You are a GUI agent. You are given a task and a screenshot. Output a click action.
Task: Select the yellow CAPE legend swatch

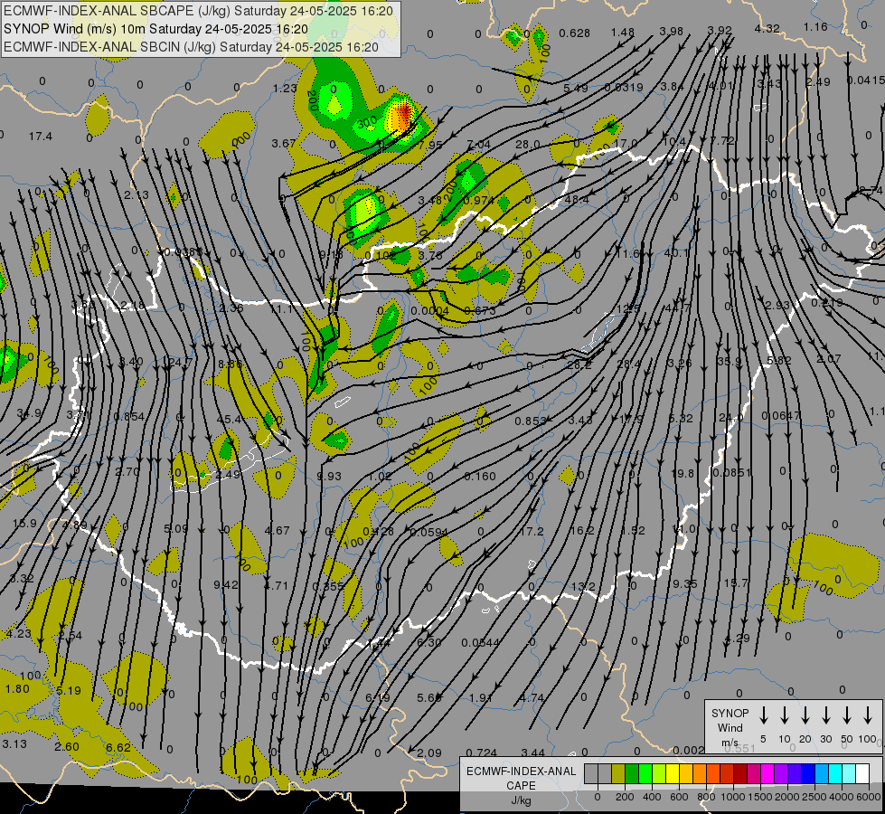coord(673,773)
